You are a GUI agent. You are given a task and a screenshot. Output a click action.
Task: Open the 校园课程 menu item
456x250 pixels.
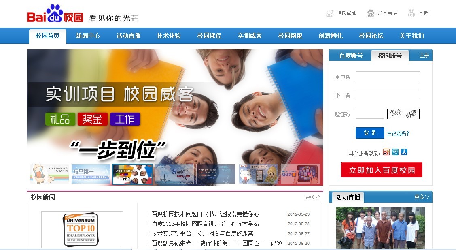click(x=209, y=36)
